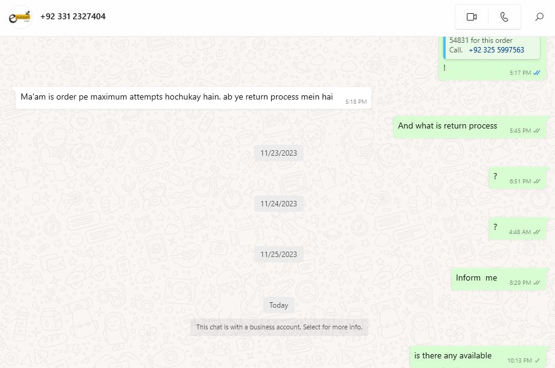Image resolution: width=555 pixels, height=368 pixels.
Task: Start a voice call
Action: click(x=504, y=17)
